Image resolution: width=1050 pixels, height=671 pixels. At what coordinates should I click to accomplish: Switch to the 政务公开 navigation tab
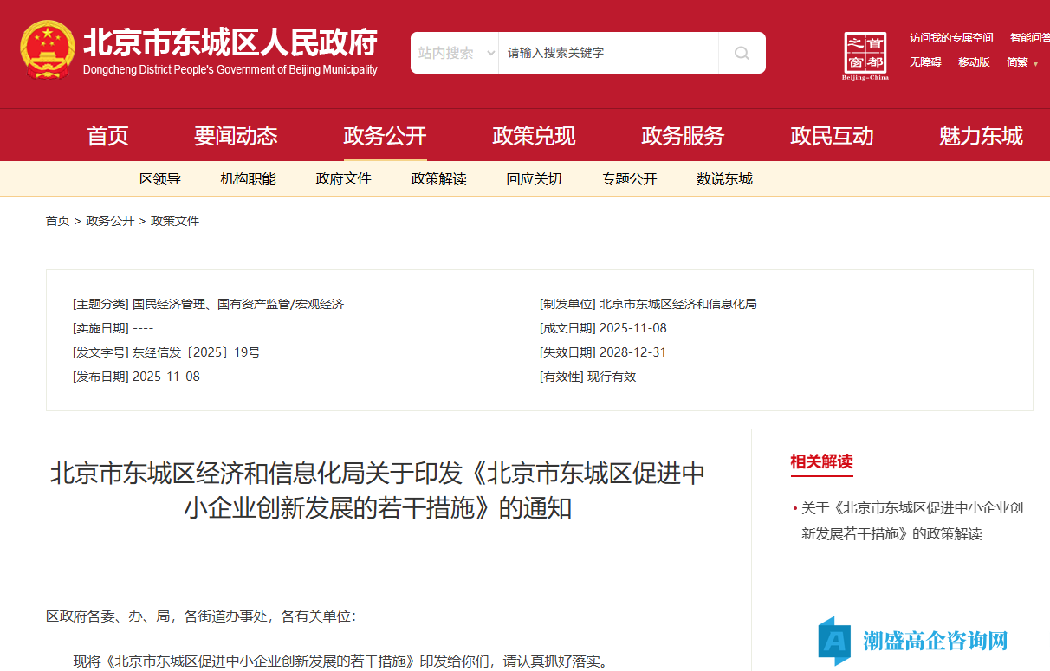tap(385, 135)
